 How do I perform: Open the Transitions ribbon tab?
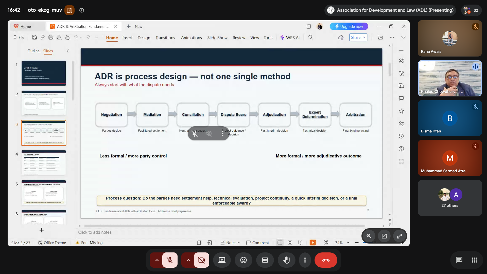pyautogui.click(x=165, y=38)
